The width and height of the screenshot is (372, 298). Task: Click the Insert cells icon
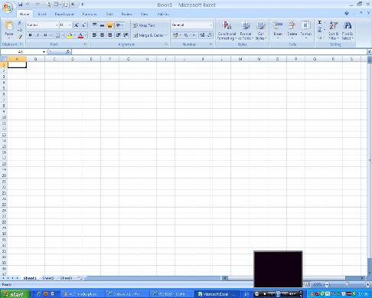pos(278,26)
